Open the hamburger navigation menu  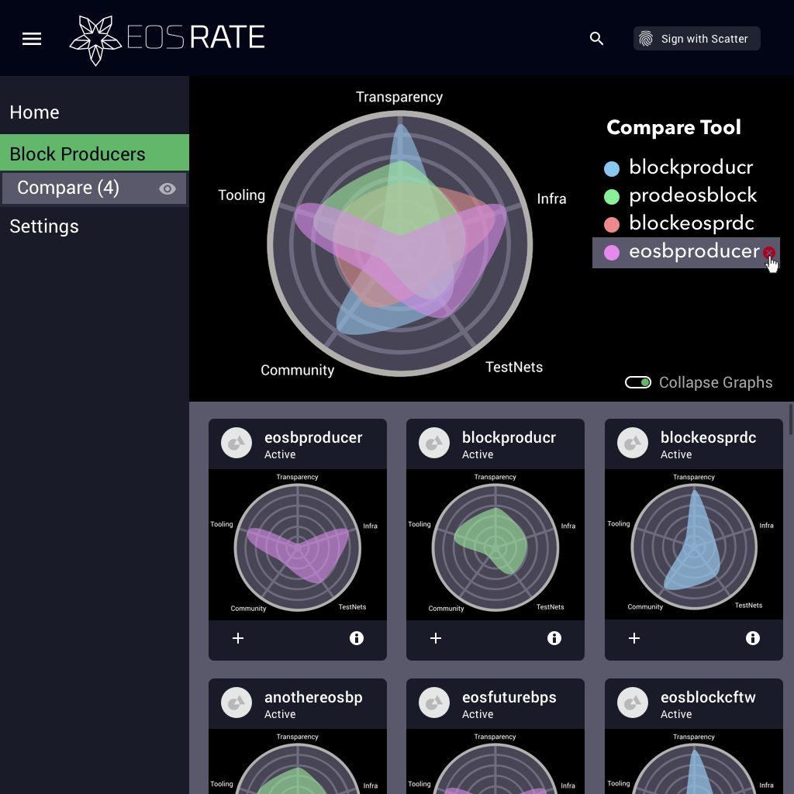31,39
